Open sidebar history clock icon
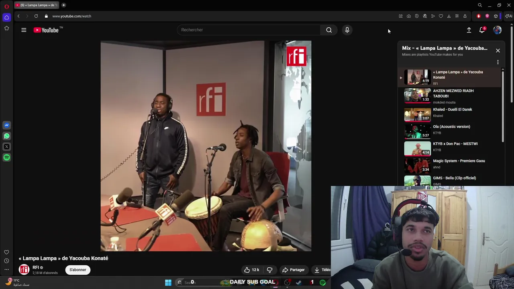 point(6,261)
